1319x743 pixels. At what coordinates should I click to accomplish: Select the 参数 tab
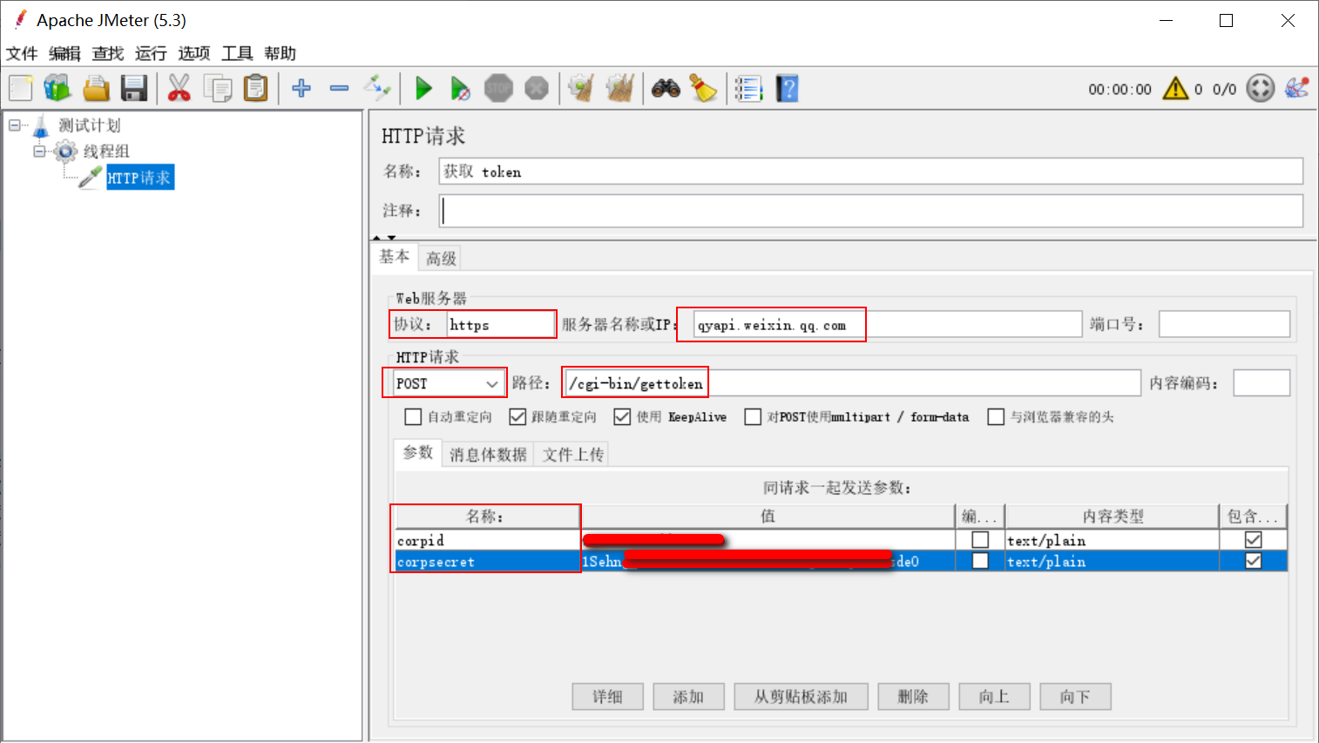pos(417,452)
